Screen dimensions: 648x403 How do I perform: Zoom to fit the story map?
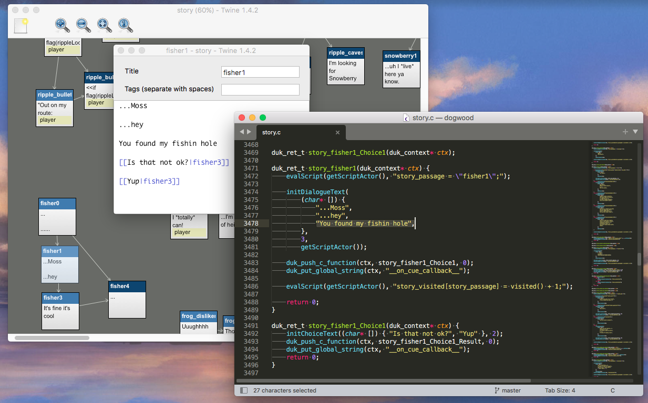[104, 25]
